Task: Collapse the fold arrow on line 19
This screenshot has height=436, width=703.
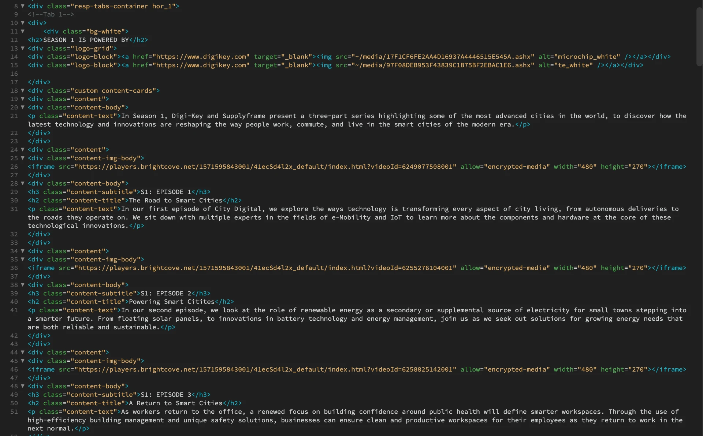Action: pyautogui.click(x=23, y=99)
